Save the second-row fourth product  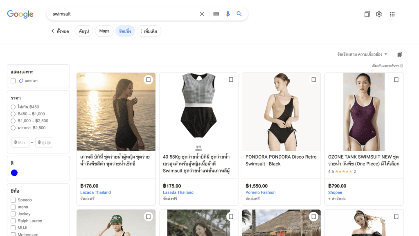396,216
